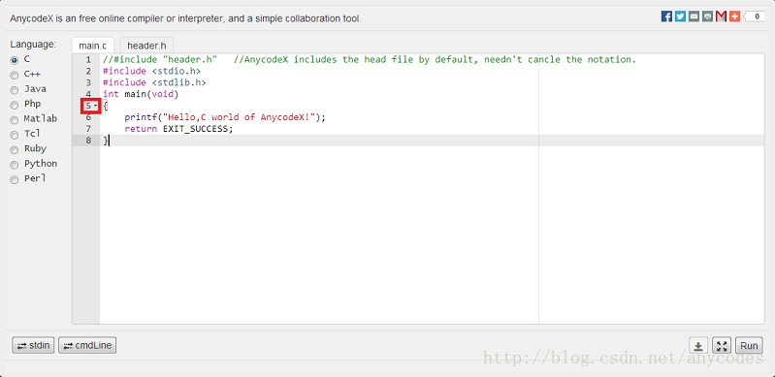
Task: Select the C++ language radio button
Action: 15,75
